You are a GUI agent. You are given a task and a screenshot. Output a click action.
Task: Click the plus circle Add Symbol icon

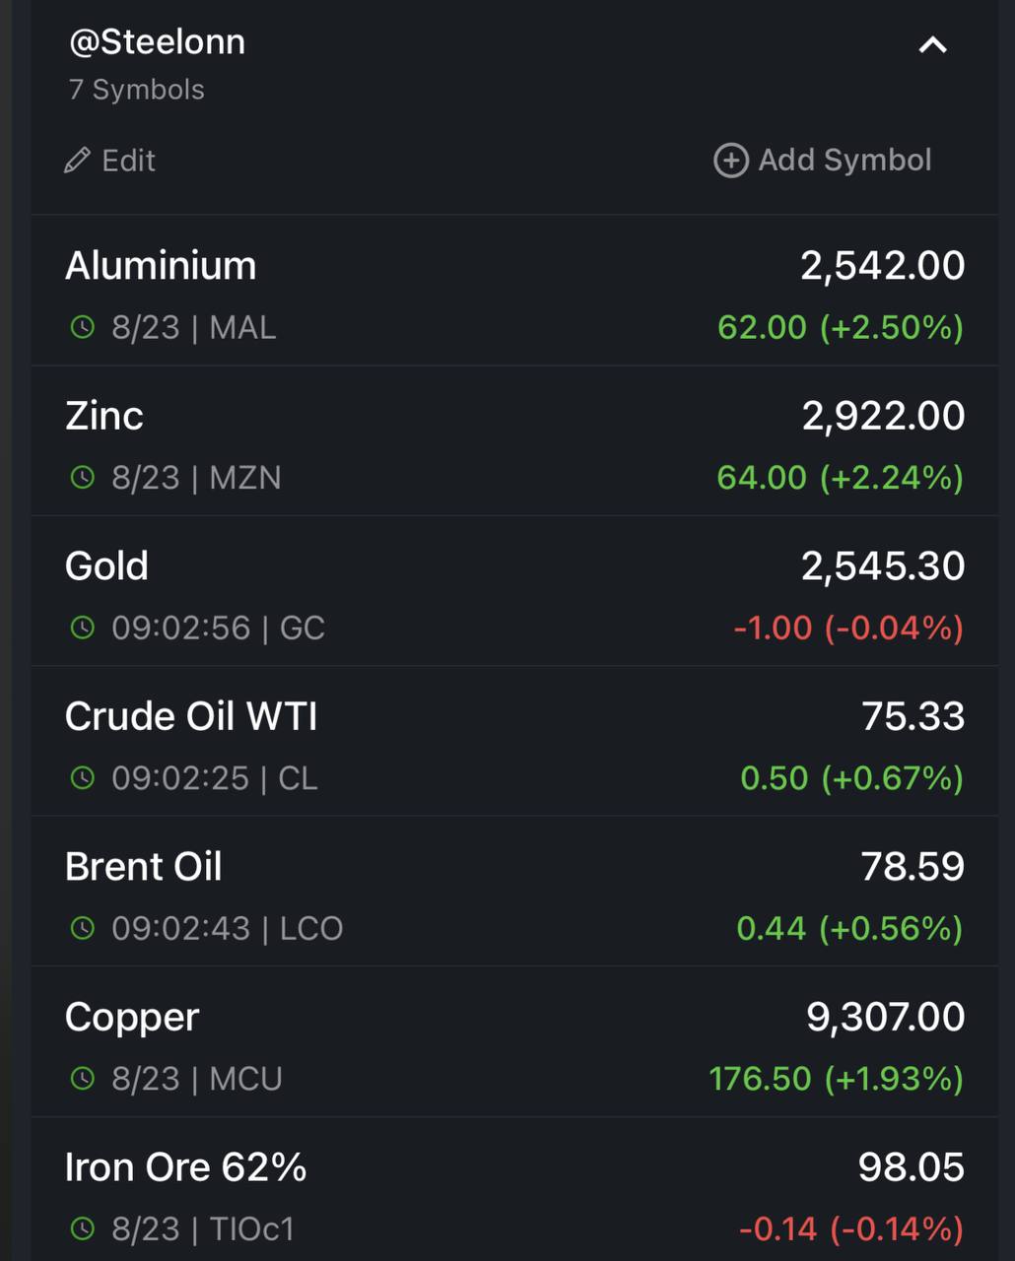tap(731, 161)
